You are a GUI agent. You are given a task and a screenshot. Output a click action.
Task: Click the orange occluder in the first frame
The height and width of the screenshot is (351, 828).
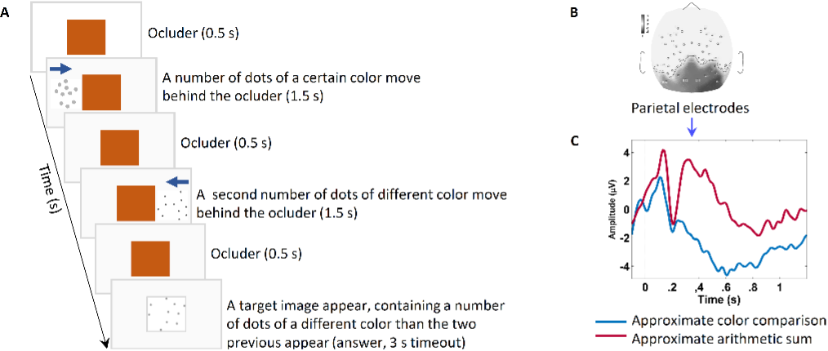click(x=86, y=36)
